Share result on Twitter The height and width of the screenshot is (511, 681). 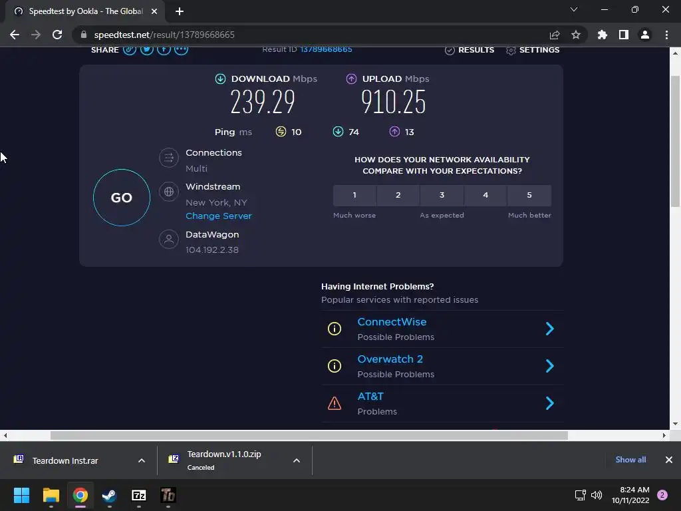point(147,49)
